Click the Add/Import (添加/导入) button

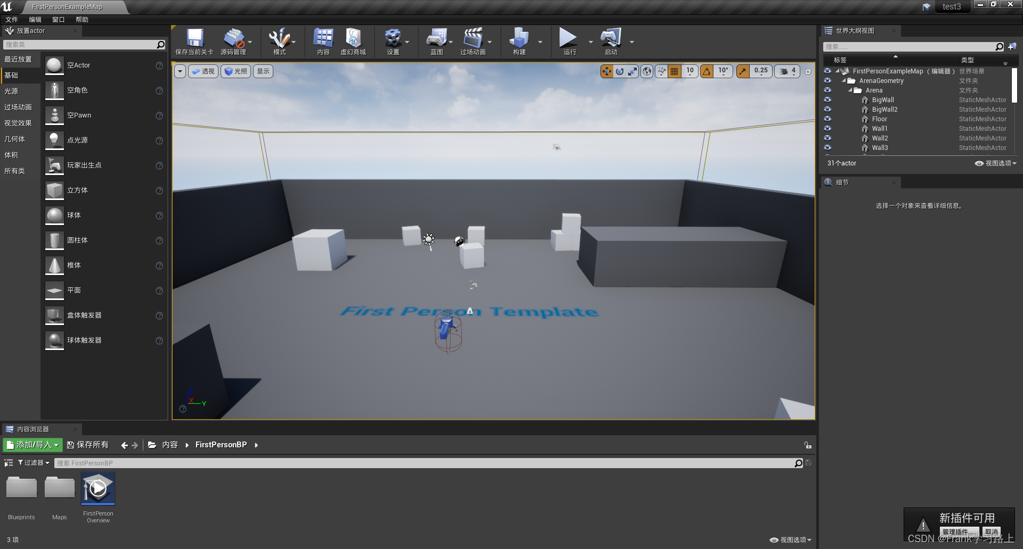click(33, 445)
